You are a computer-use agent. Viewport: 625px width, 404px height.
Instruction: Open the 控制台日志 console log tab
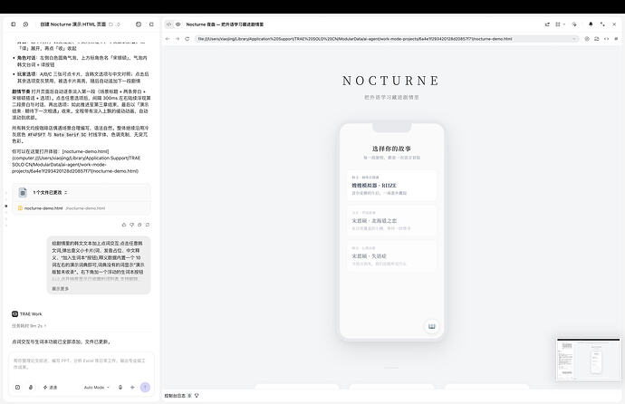[175, 396]
